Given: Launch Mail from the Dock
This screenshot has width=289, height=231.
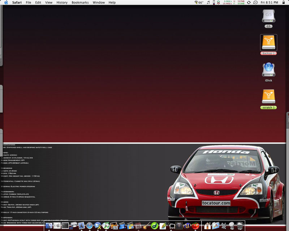Looking at the screenshot, I should coord(81,226).
